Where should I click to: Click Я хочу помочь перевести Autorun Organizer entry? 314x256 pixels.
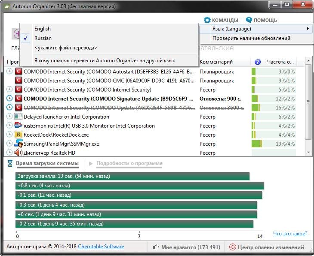[109, 61]
